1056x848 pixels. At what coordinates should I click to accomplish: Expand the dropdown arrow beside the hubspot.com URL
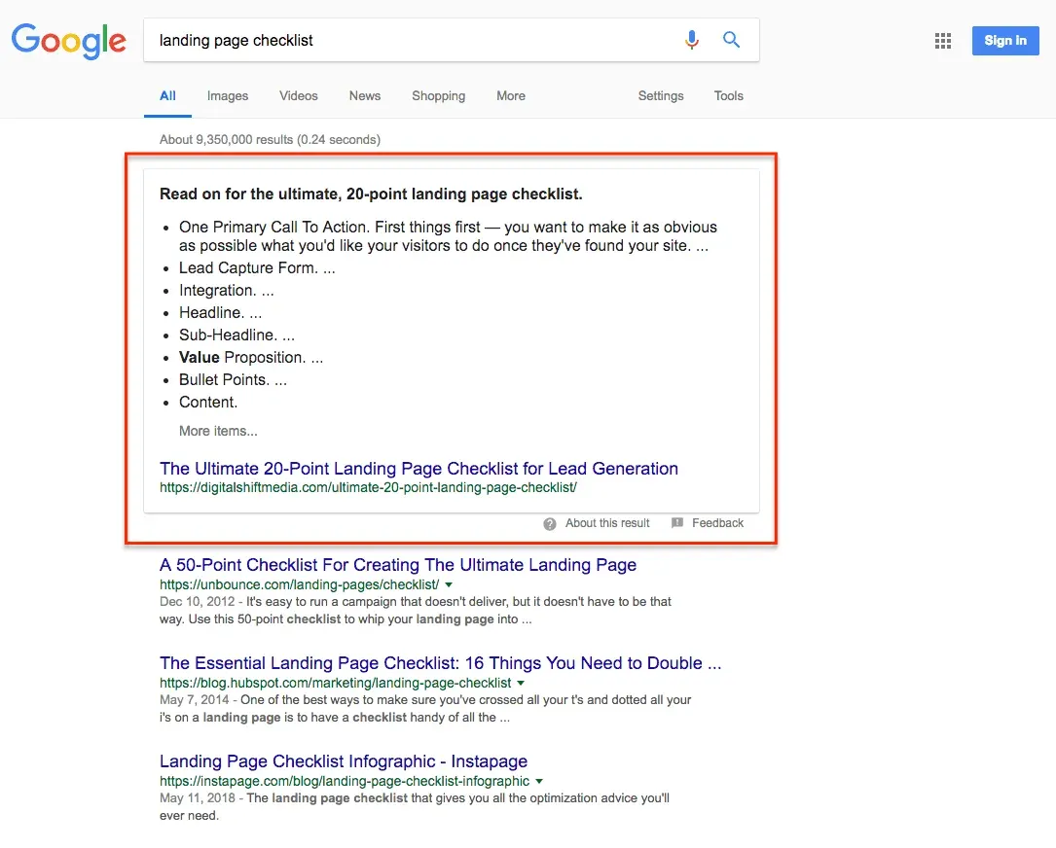(522, 683)
